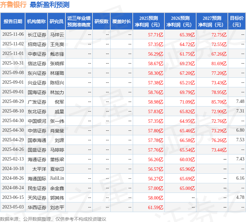Viewport: 246px width, 222px height.
Task: Click analyst name 马祥云
Action: pos(57,35)
